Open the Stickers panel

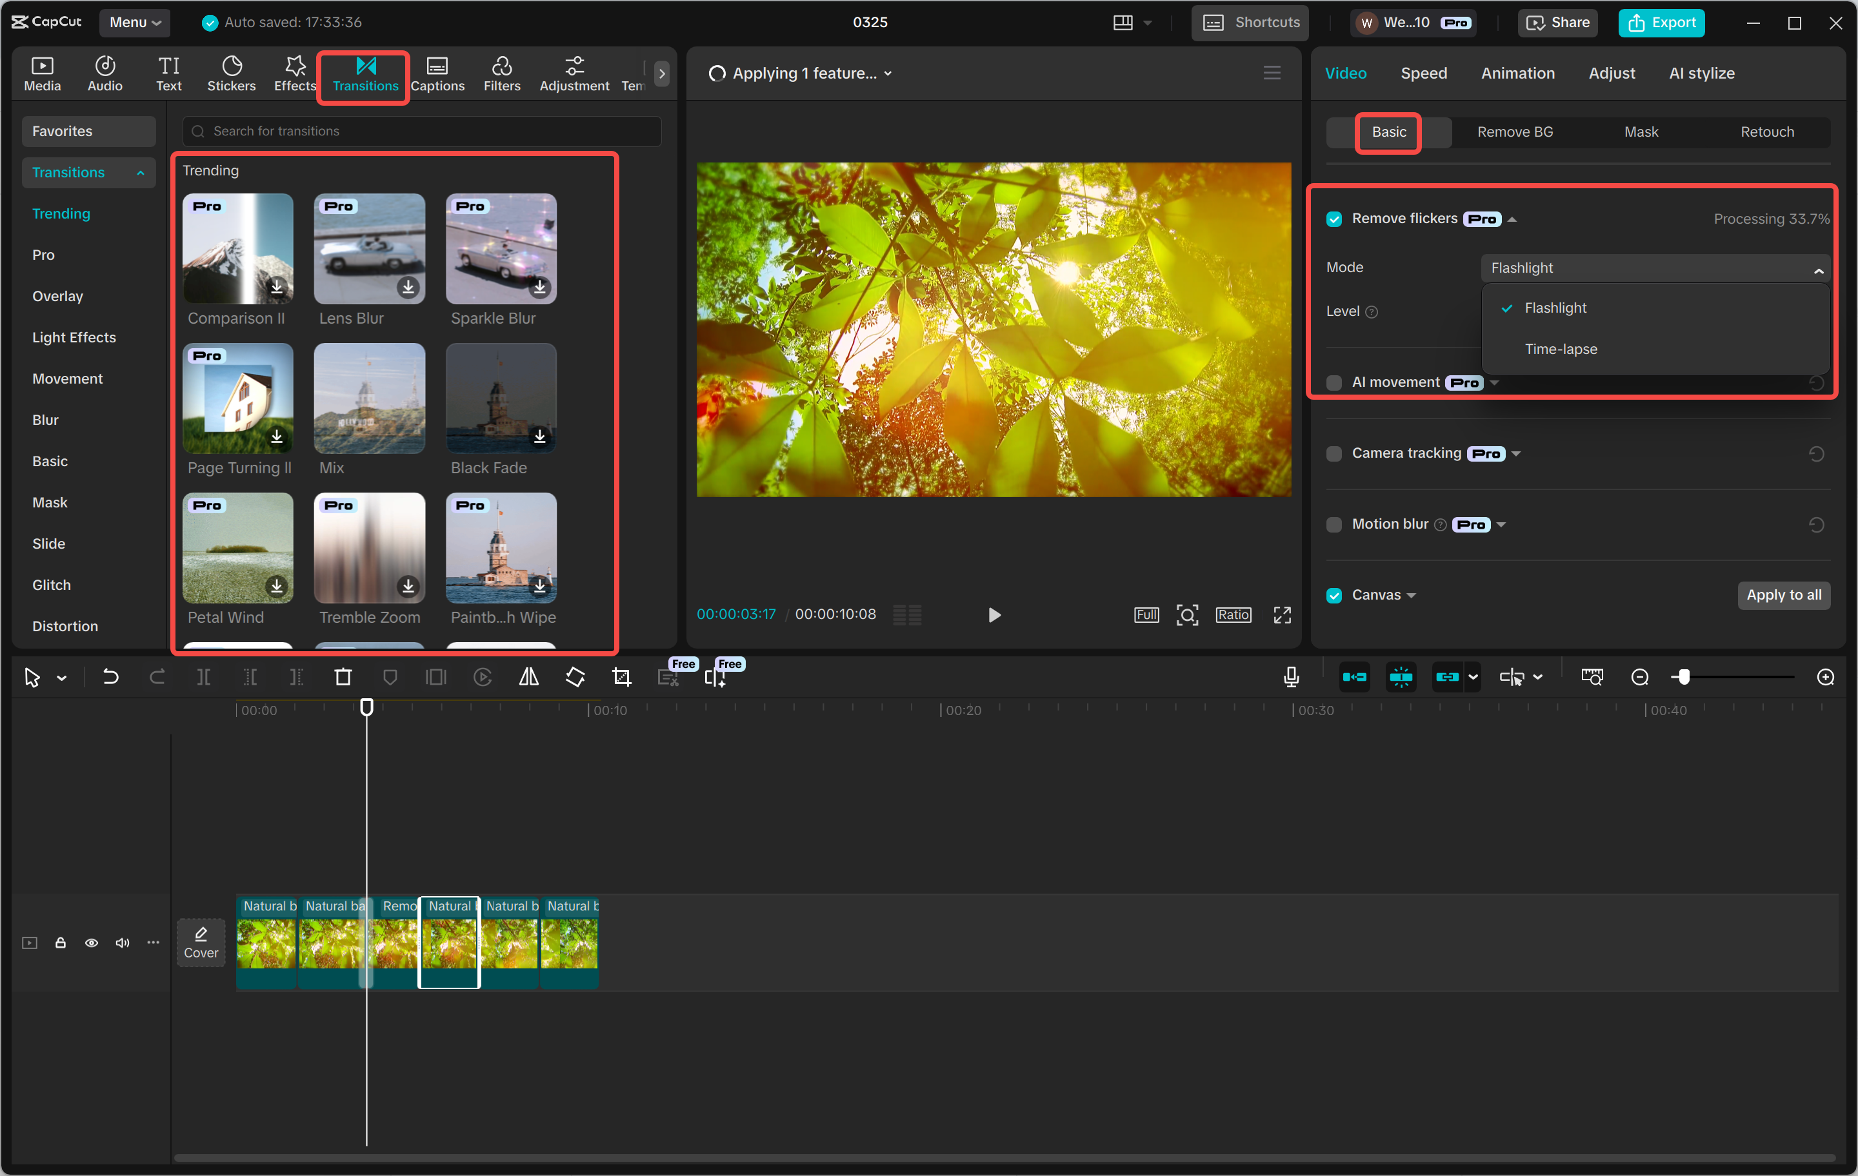tap(232, 74)
